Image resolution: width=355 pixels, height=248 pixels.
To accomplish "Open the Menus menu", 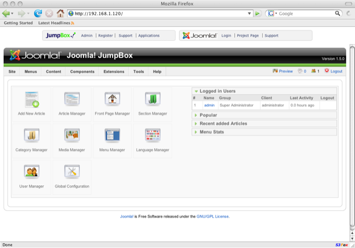I will tap(31, 71).
